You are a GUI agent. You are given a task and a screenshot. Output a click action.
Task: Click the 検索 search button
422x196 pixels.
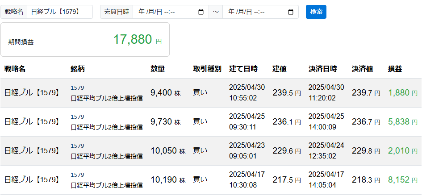pyautogui.click(x=316, y=12)
